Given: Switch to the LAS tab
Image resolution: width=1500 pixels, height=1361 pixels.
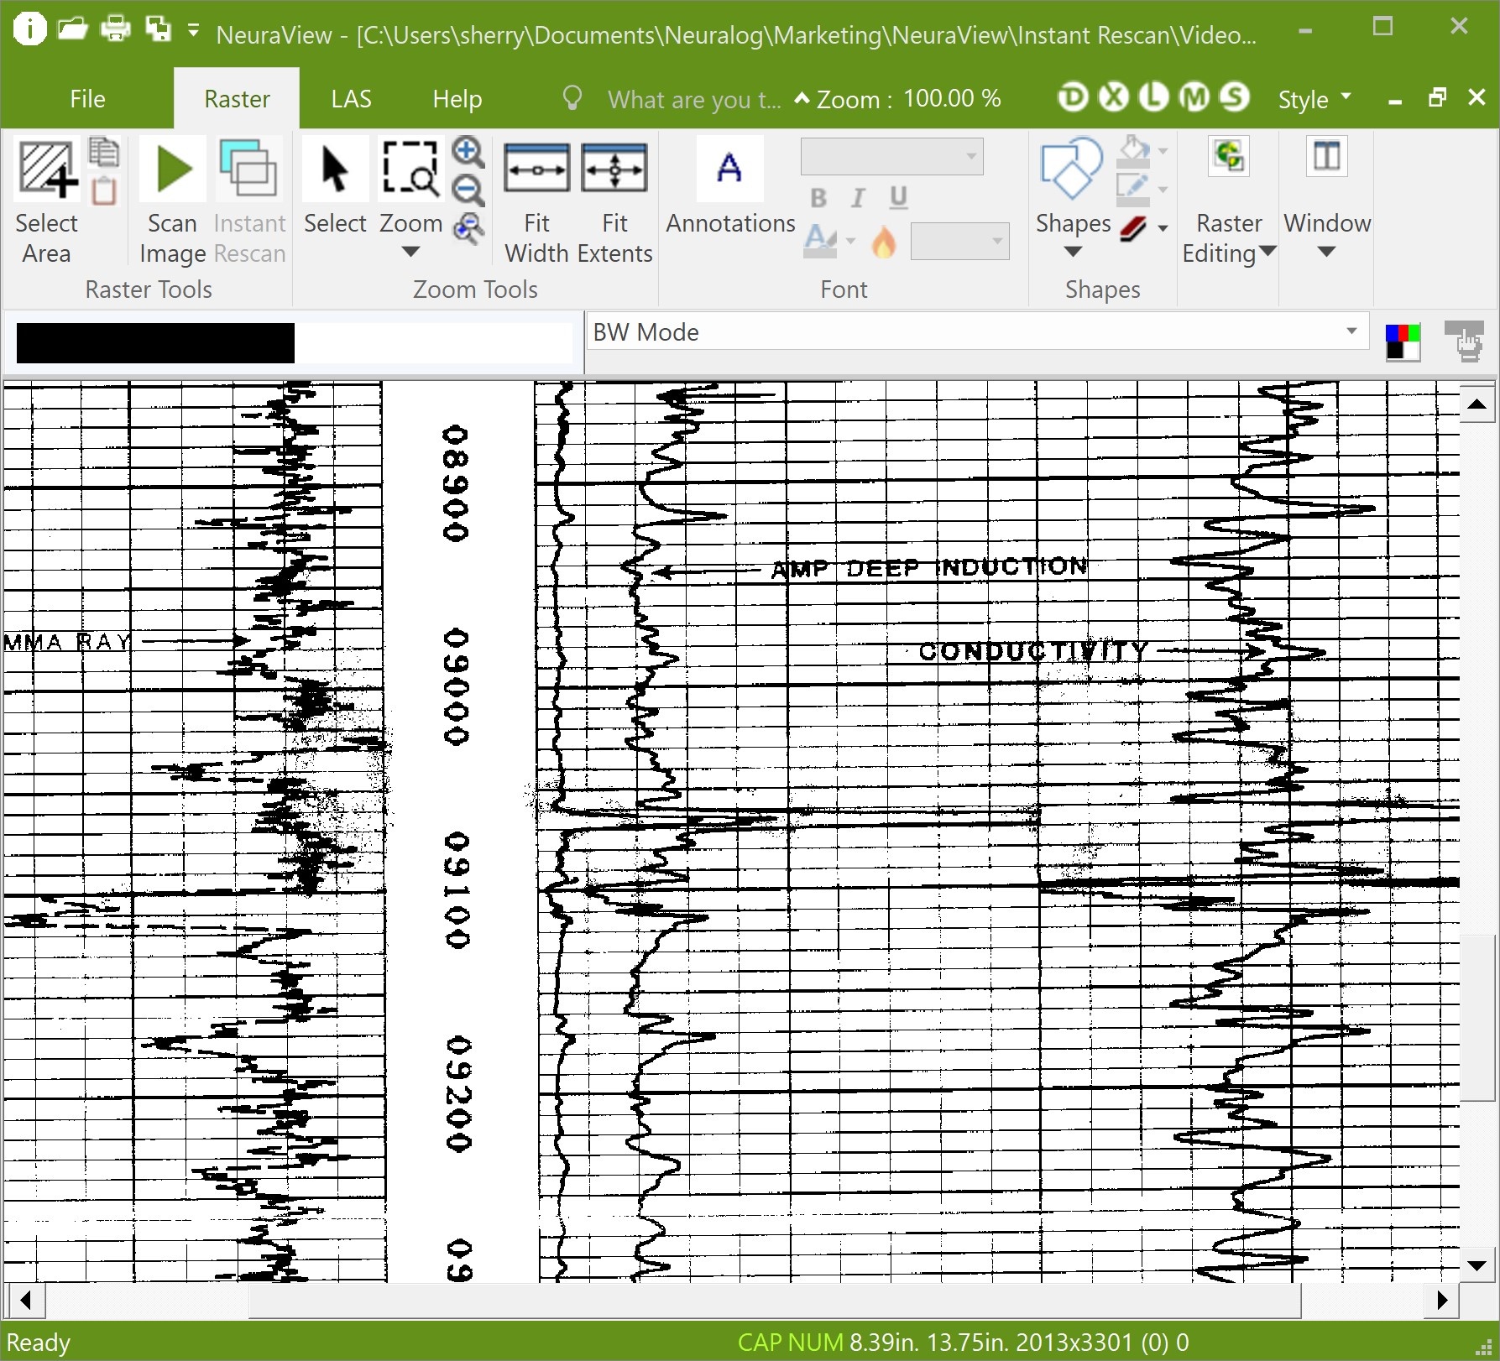Looking at the screenshot, I should 351,99.
